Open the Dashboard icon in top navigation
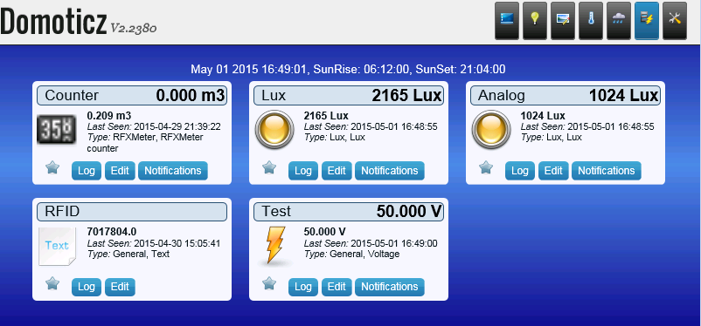The width and height of the screenshot is (701, 326). [507, 21]
